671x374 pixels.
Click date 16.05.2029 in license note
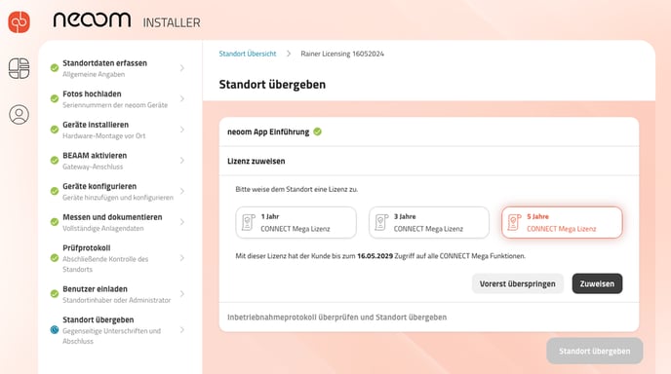tap(375, 256)
